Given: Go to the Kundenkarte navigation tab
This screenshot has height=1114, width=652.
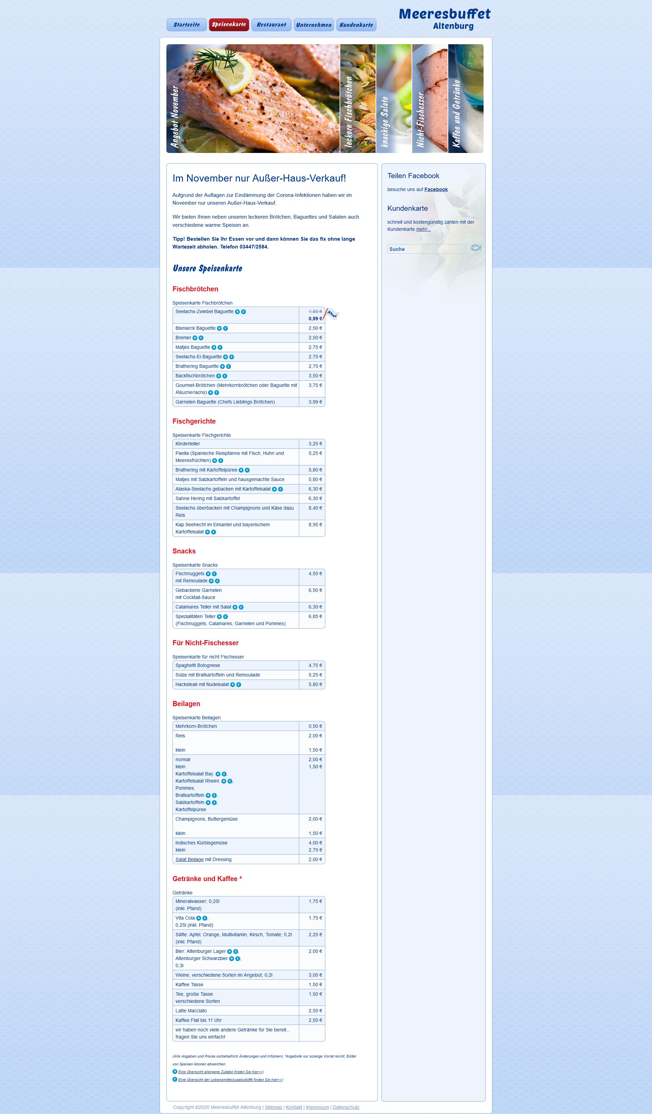Looking at the screenshot, I should click(356, 25).
